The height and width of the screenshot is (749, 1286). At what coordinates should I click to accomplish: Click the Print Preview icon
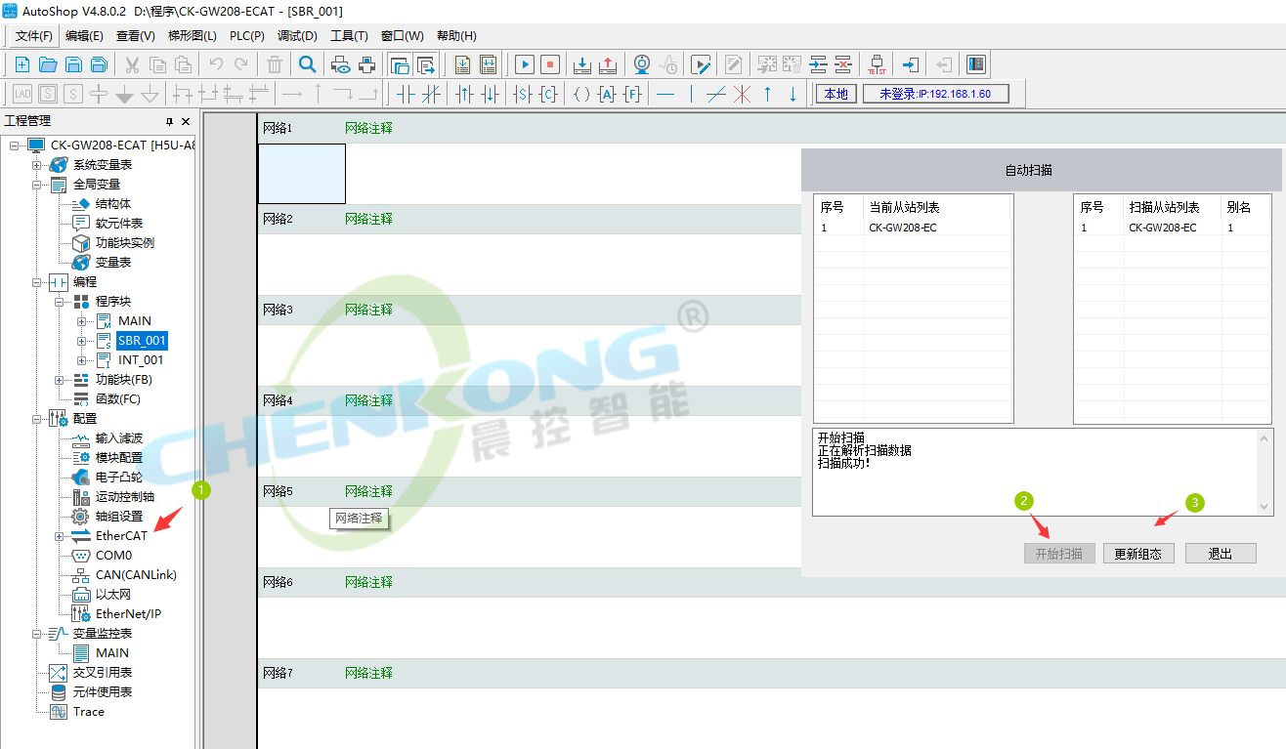click(x=341, y=64)
